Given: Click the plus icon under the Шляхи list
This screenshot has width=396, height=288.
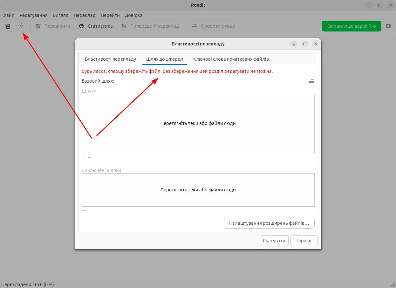Looking at the screenshot, I should coord(84,157).
